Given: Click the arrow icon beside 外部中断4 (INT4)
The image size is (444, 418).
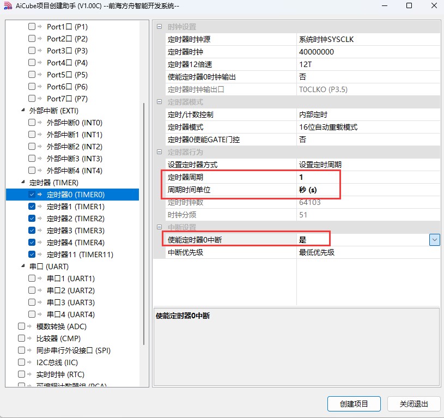Looking at the screenshot, I should (x=40, y=171).
